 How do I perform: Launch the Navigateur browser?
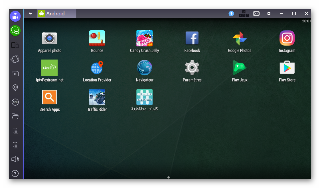tap(144, 68)
